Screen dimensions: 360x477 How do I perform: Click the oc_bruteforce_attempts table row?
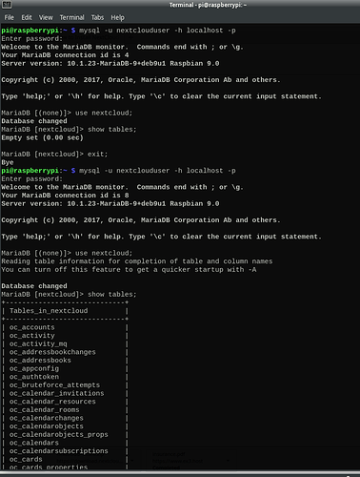[65, 385]
